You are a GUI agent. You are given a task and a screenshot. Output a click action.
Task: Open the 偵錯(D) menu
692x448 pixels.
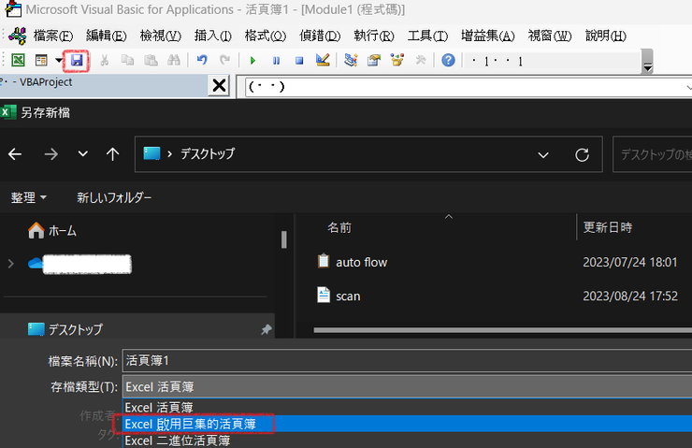[x=320, y=36]
